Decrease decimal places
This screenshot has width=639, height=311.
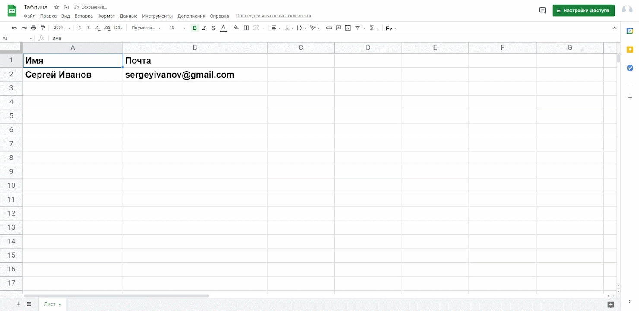[98, 28]
